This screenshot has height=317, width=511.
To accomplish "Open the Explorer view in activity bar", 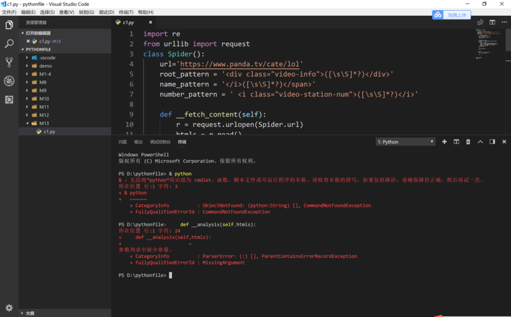I will coord(9,25).
